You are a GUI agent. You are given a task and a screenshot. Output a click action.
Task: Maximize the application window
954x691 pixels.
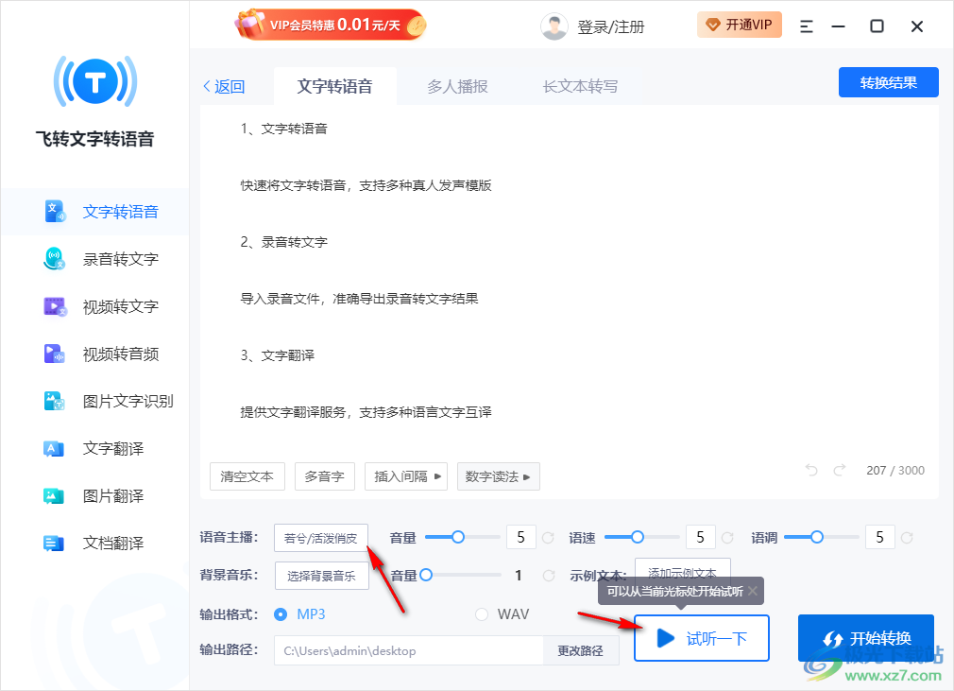[x=877, y=26]
